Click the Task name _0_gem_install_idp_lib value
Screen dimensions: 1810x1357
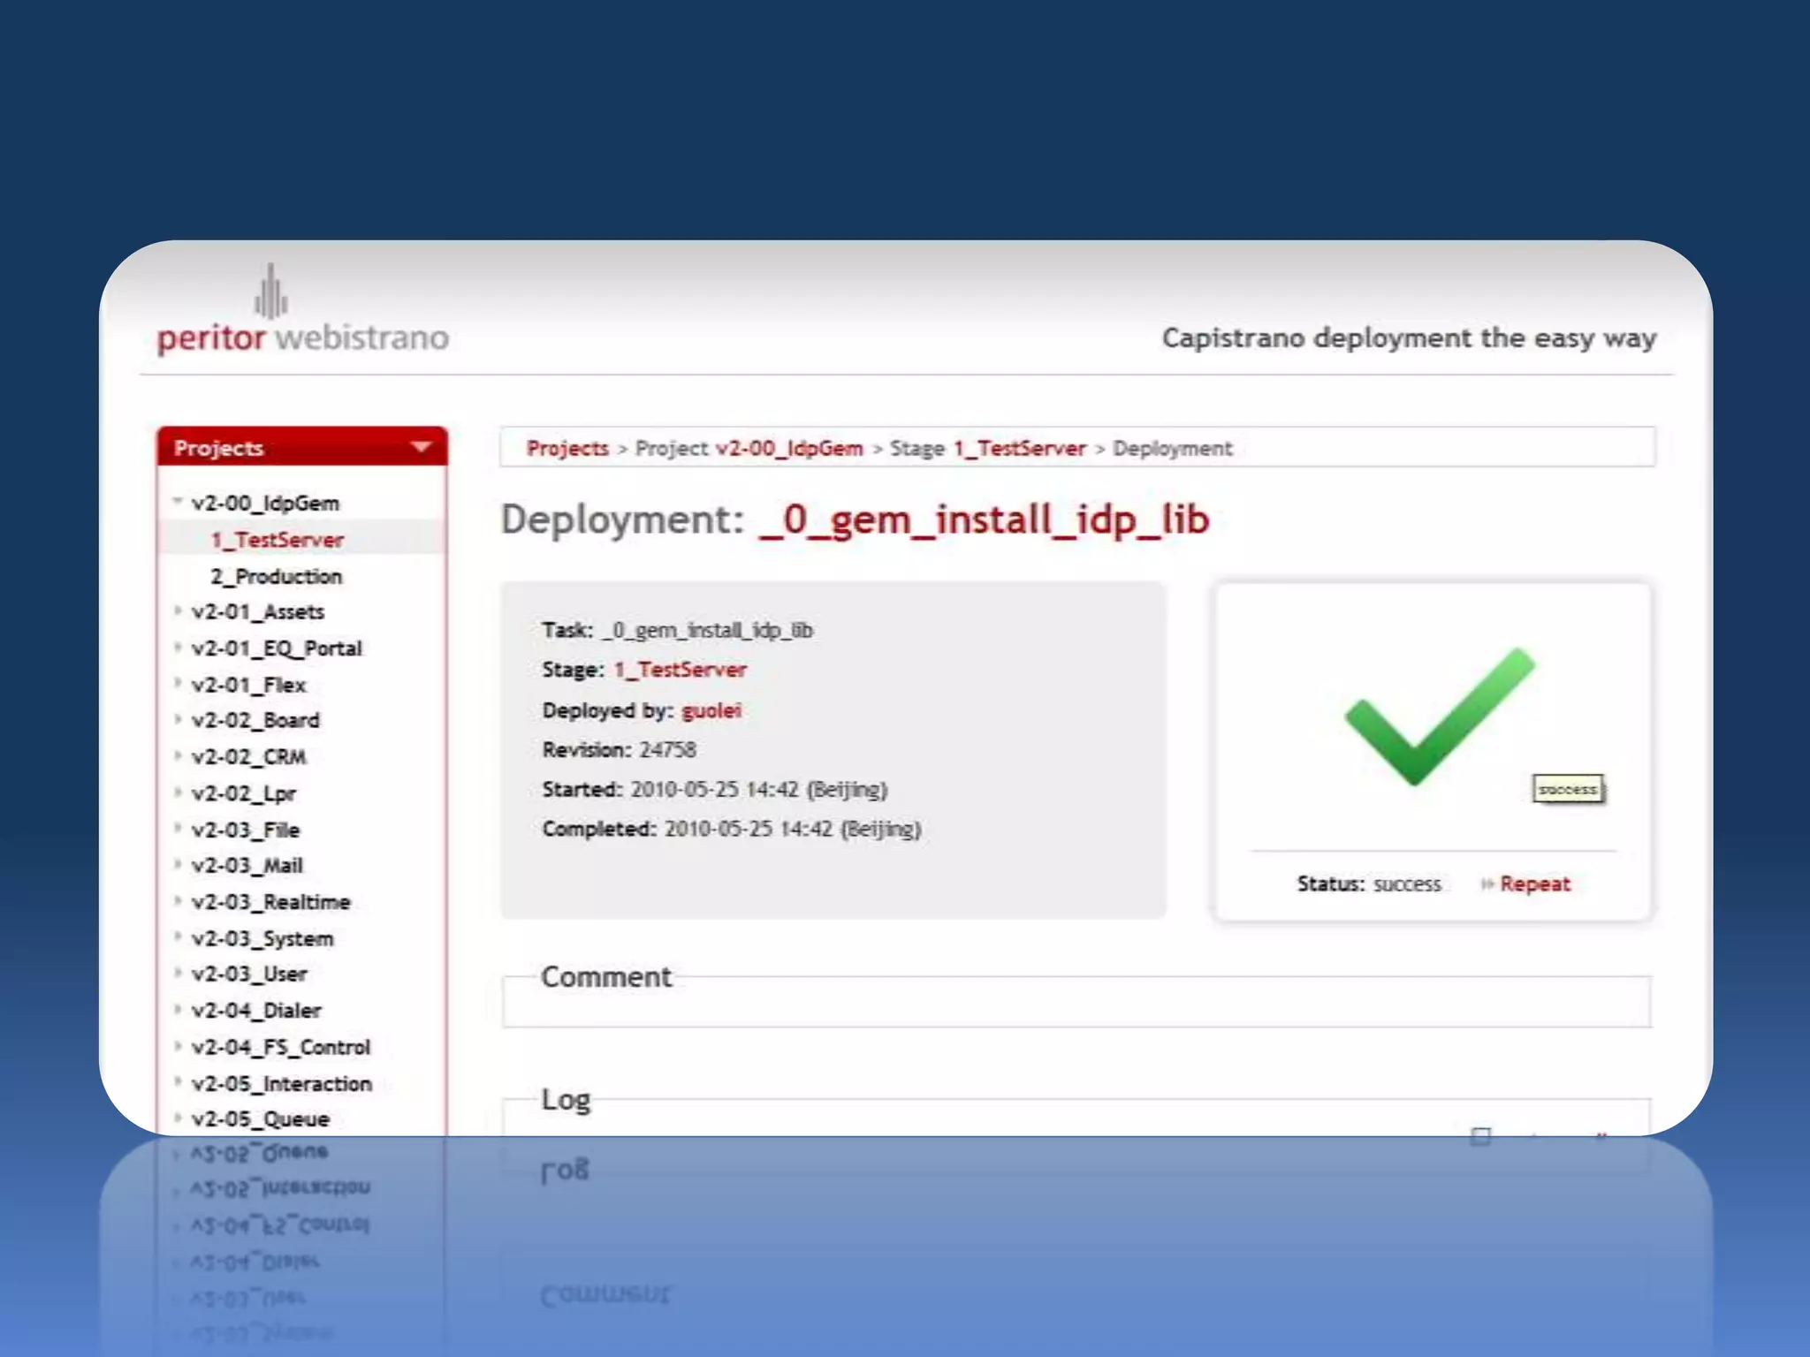tap(707, 630)
